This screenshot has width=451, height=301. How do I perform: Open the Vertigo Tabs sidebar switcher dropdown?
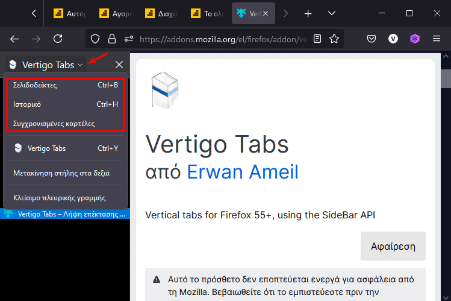tap(46, 65)
